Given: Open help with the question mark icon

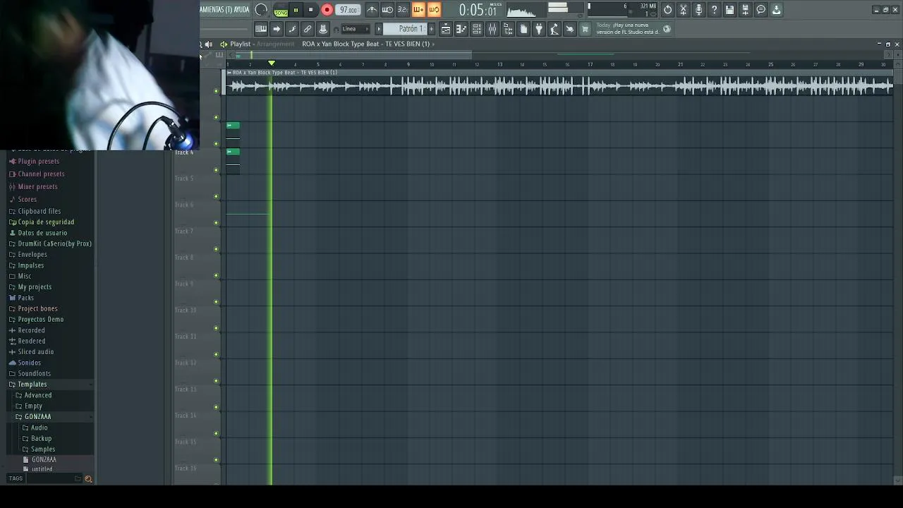Looking at the screenshot, I should pos(714,10).
